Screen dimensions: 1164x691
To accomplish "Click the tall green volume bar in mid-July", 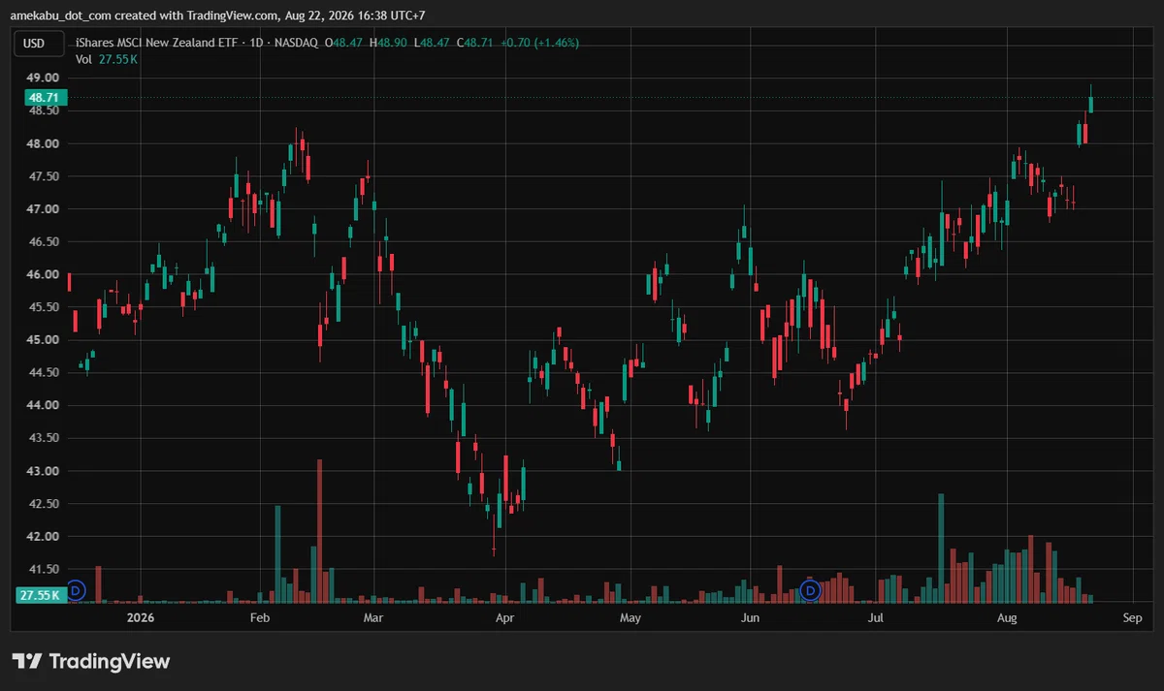I will pos(941,549).
